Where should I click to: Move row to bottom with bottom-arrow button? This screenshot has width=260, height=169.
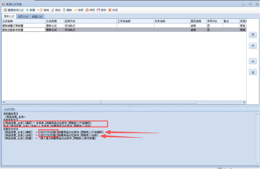(253, 72)
